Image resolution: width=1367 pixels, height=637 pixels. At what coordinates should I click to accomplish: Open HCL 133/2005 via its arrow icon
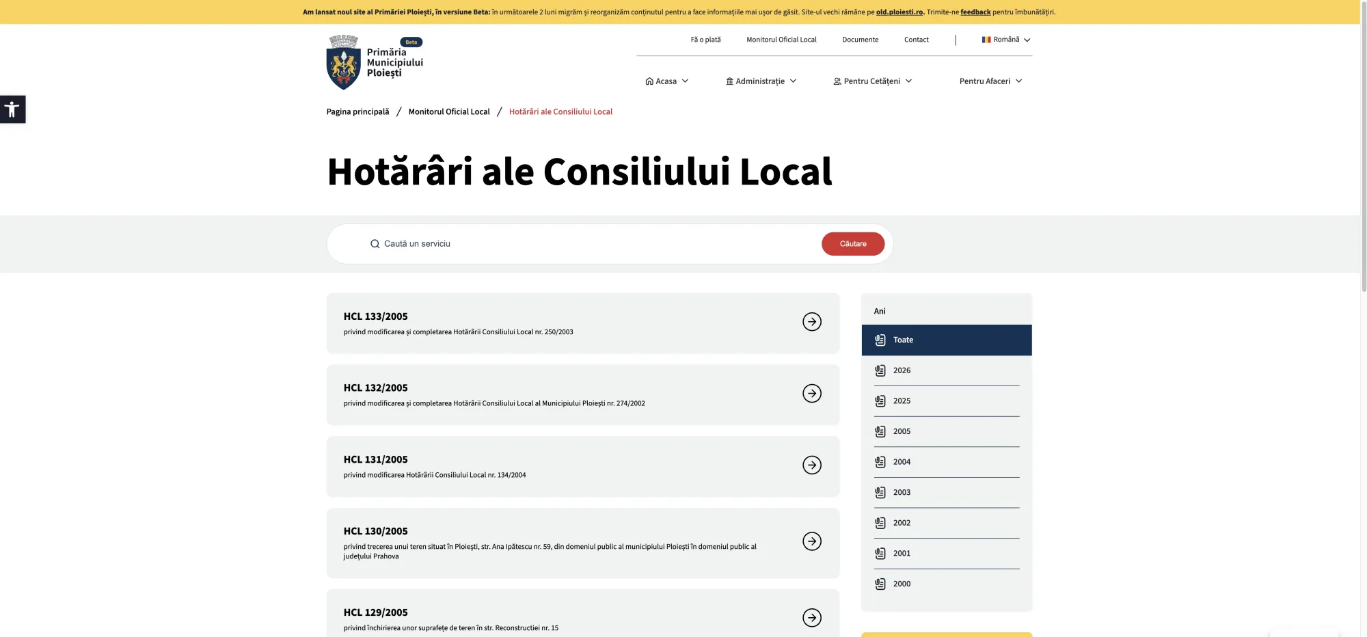point(811,321)
